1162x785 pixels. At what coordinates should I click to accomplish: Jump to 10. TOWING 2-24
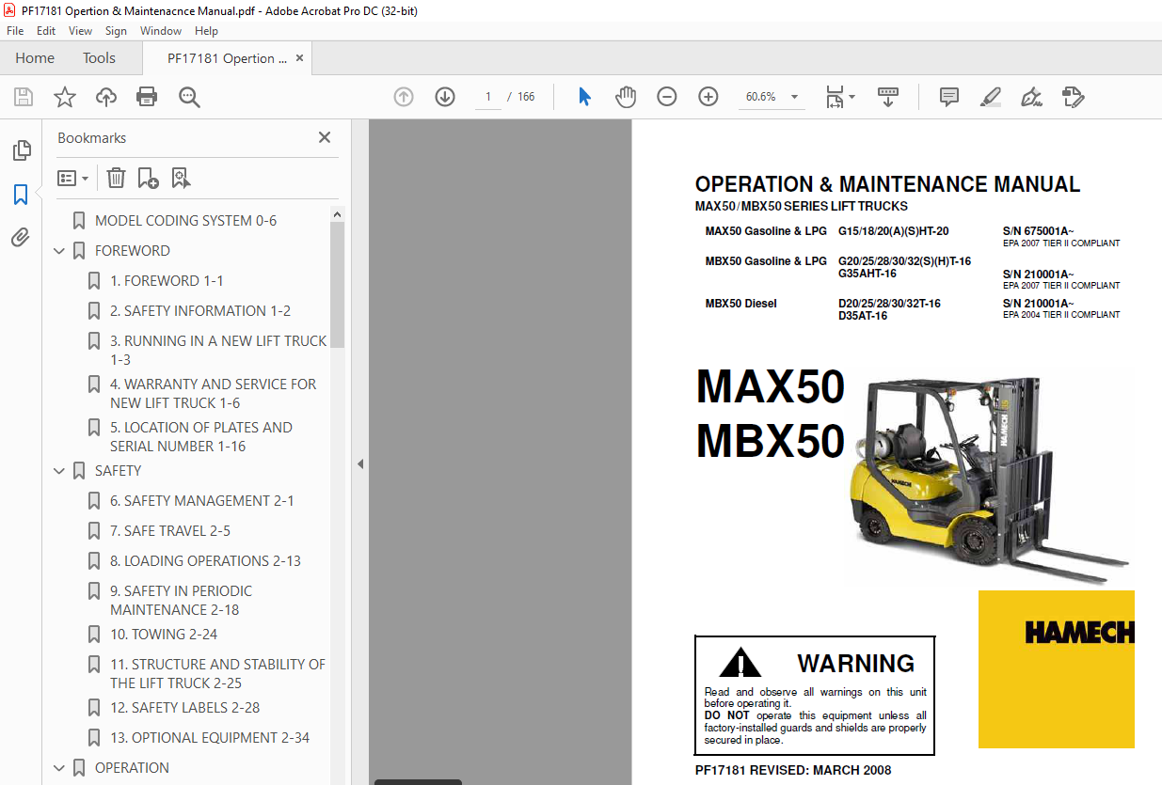point(164,635)
